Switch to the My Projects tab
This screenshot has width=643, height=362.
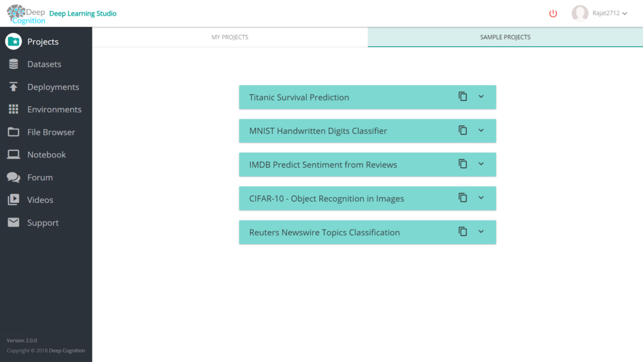point(230,37)
